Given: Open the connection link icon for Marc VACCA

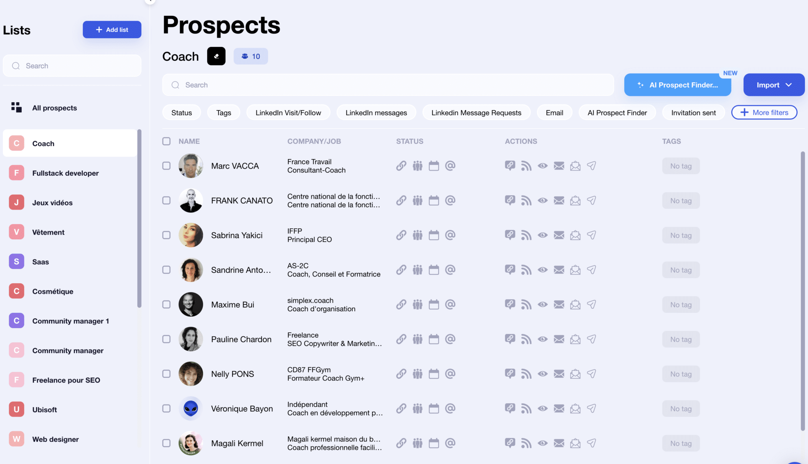Looking at the screenshot, I should [401, 165].
